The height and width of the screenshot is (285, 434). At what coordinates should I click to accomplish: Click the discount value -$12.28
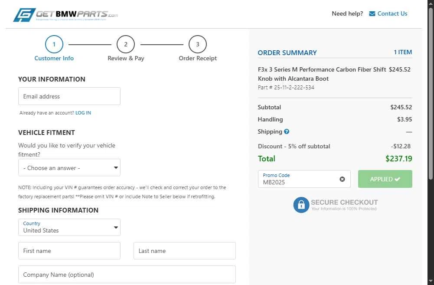coord(401,146)
